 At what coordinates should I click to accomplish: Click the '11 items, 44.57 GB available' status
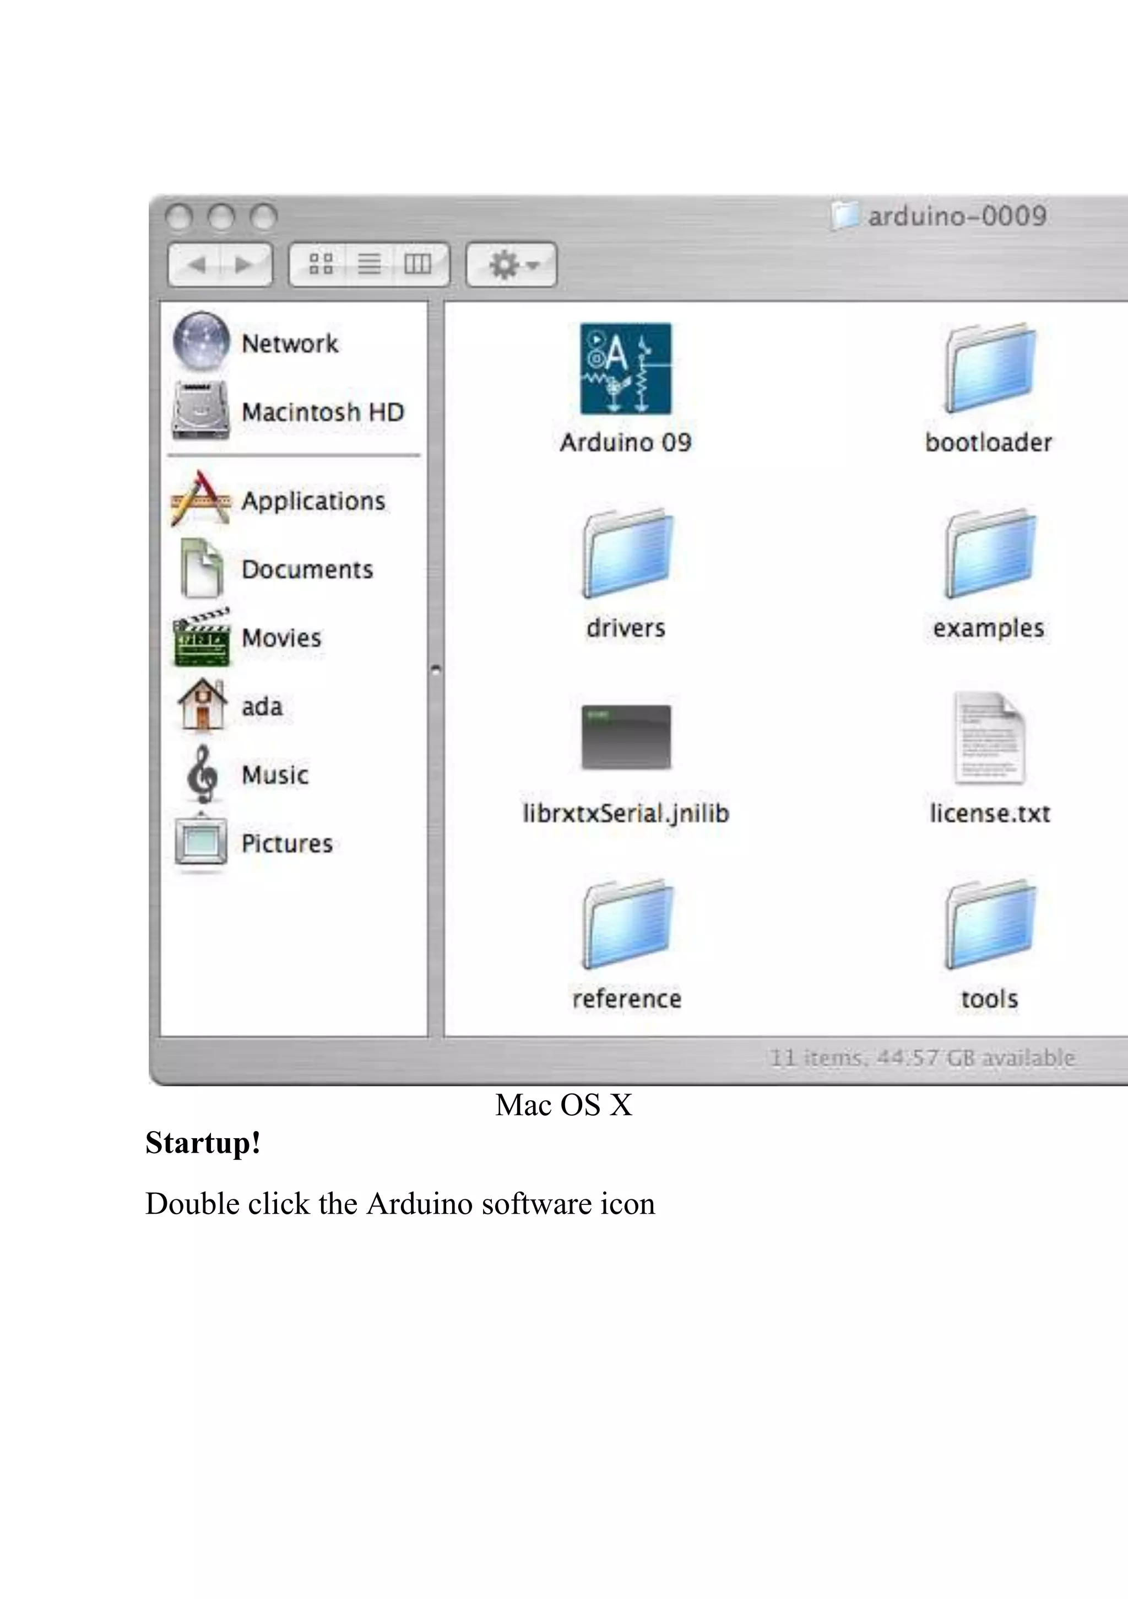(923, 1058)
